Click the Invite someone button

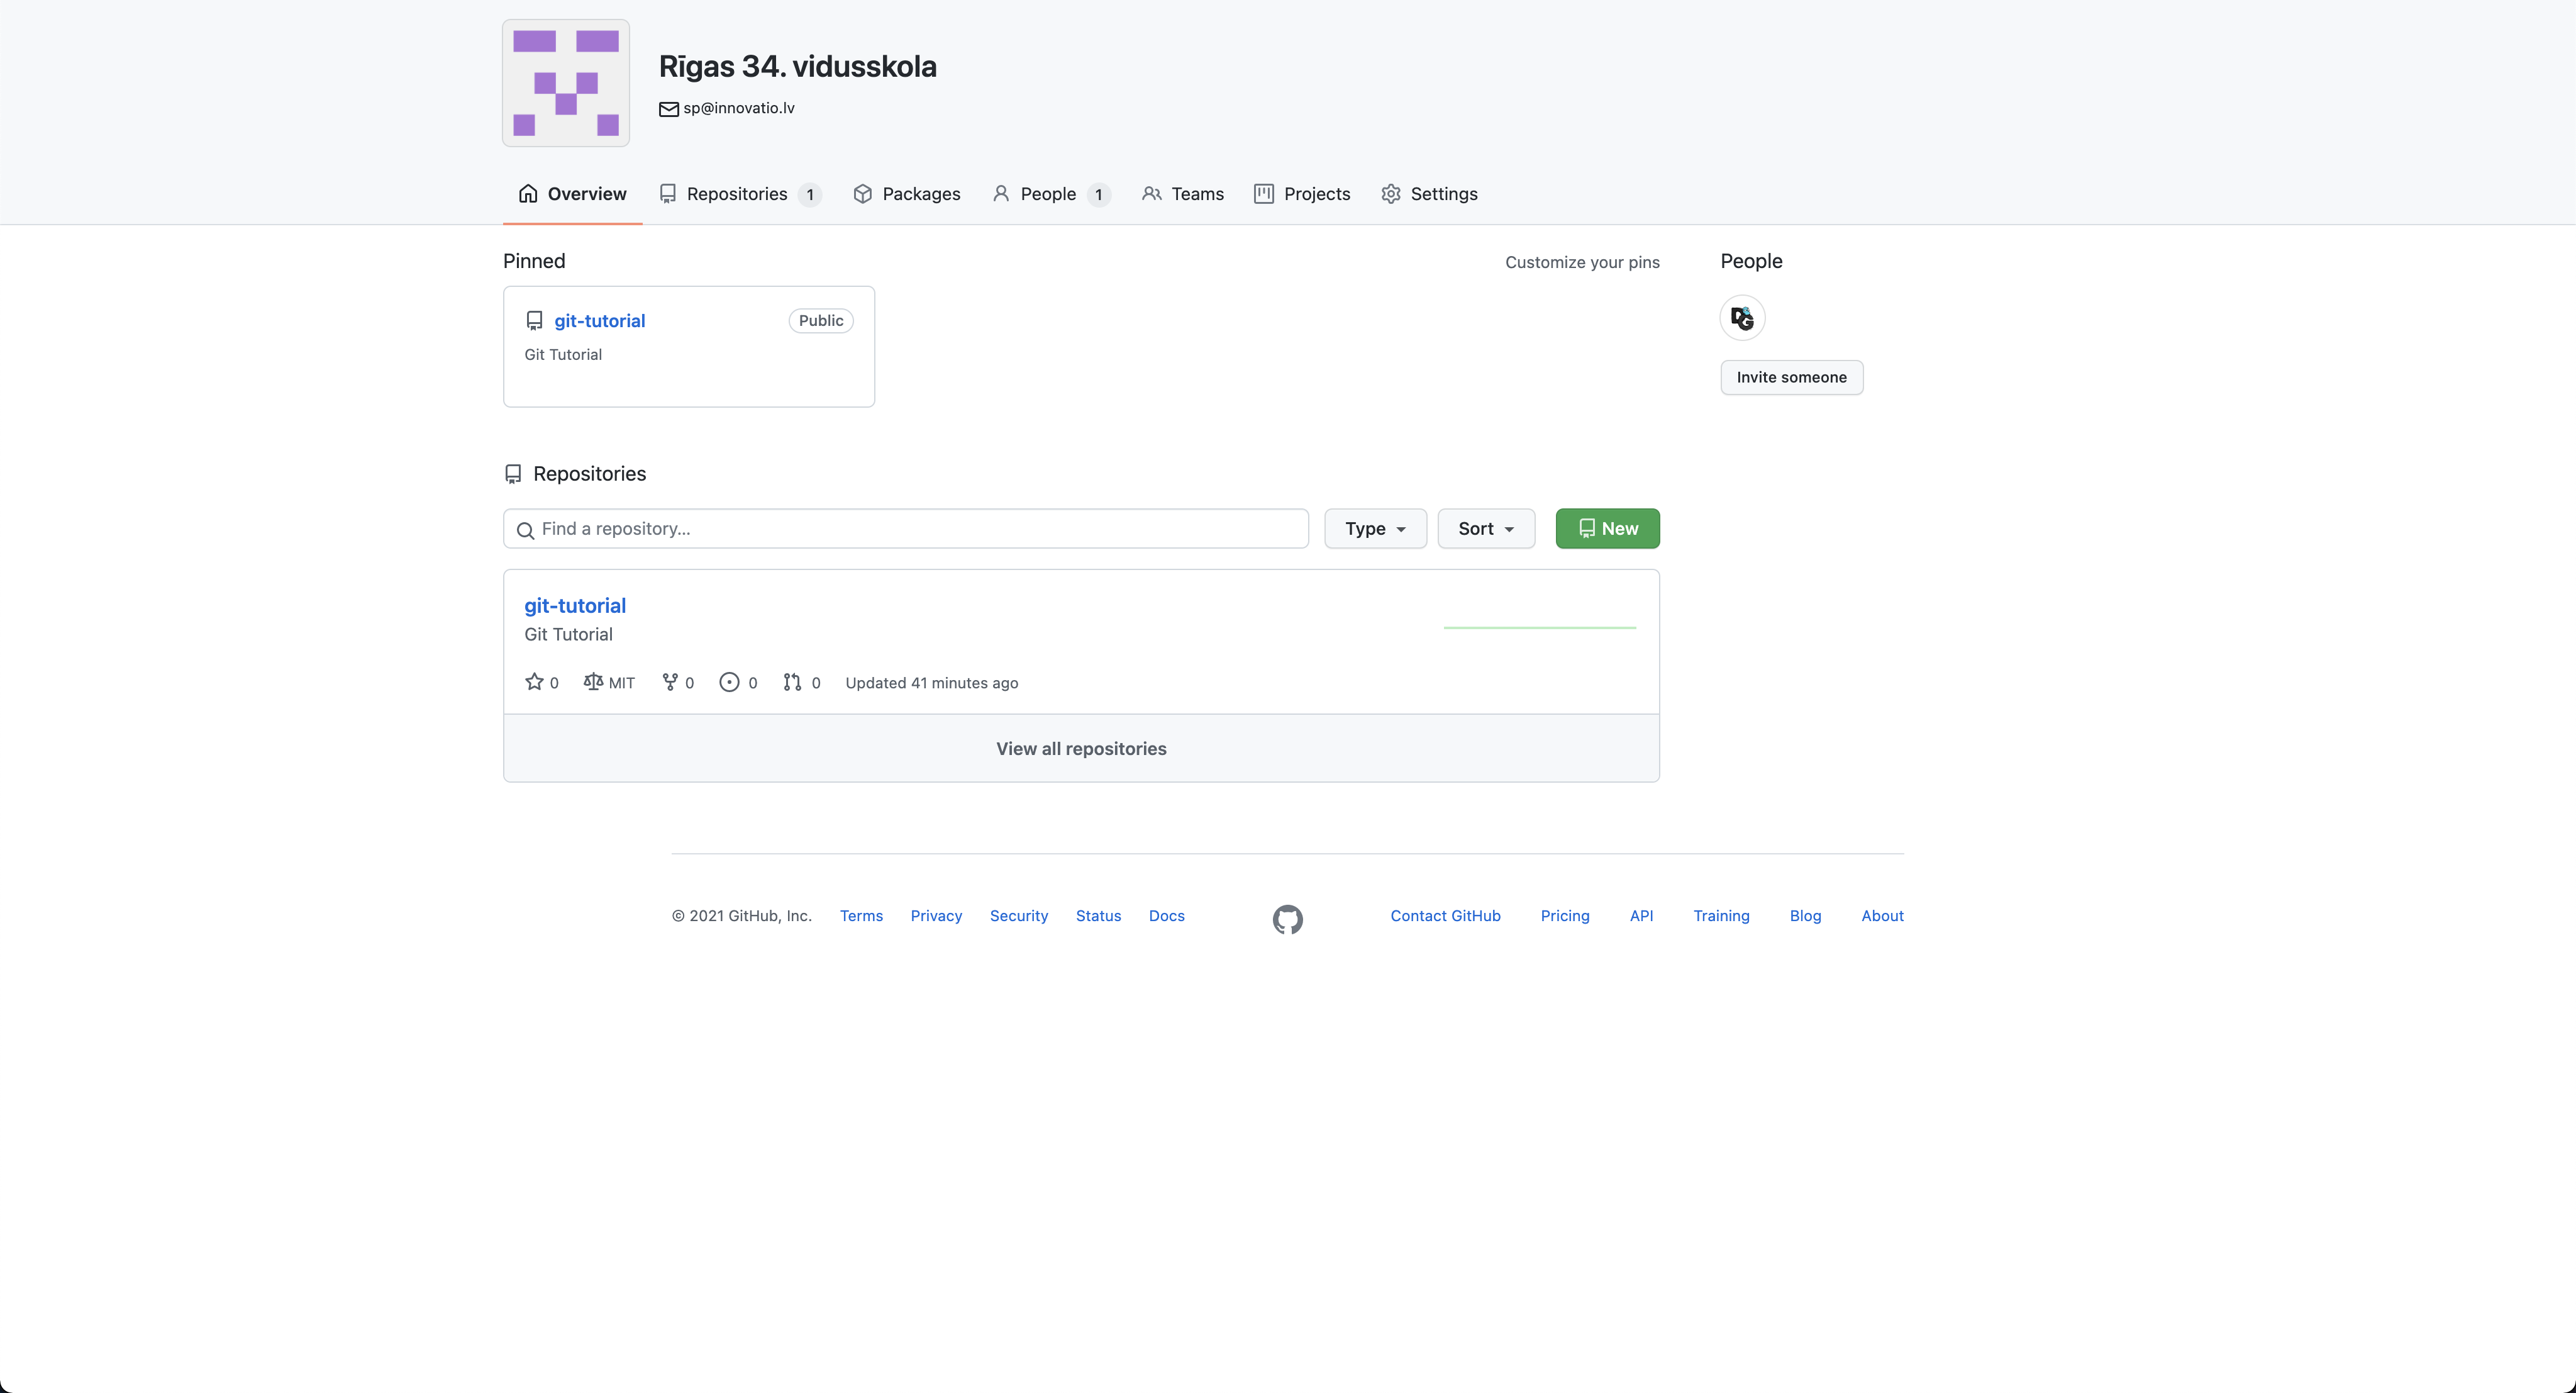point(1790,378)
